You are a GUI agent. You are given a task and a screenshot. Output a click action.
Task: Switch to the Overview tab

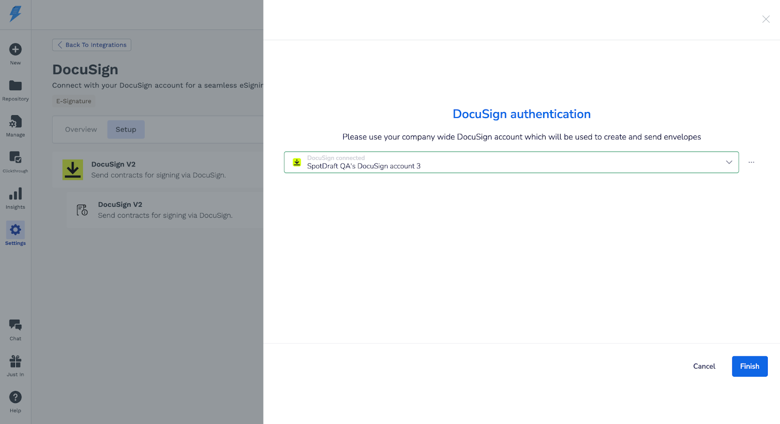[x=81, y=130]
